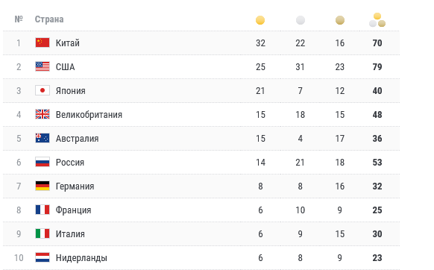
Task: Click the Japan flag icon
Action: pos(43,90)
